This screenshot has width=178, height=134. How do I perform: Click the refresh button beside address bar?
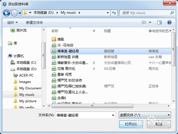tap(114, 13)
